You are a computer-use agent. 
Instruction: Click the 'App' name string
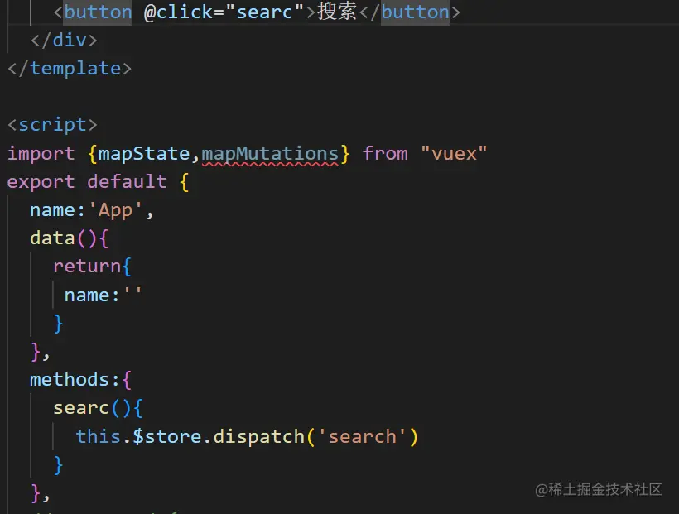click(x=116, y=210)
